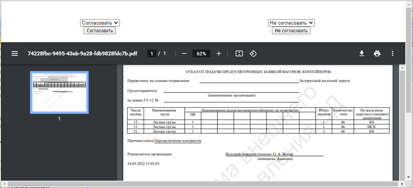
Task: Click the fit to page icon
Action: coord(239,54)
